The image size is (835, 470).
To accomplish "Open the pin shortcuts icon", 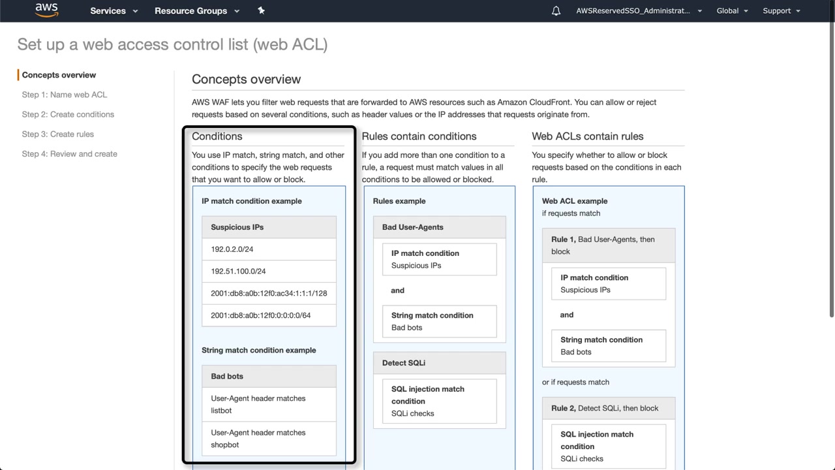I will 261,10.
